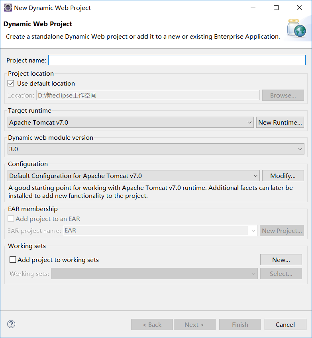Click the Modify... configuration button

point(283,176)
